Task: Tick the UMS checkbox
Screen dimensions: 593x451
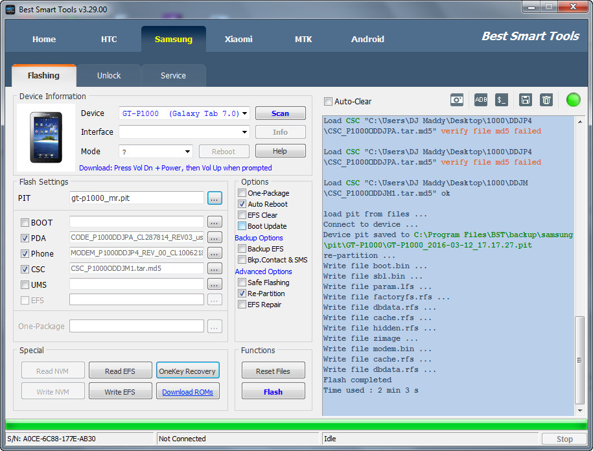Action: click(25, 284)
